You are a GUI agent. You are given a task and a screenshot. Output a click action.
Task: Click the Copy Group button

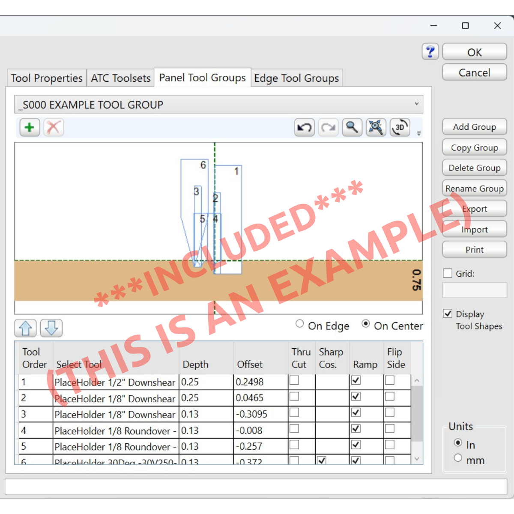point(474,148)
